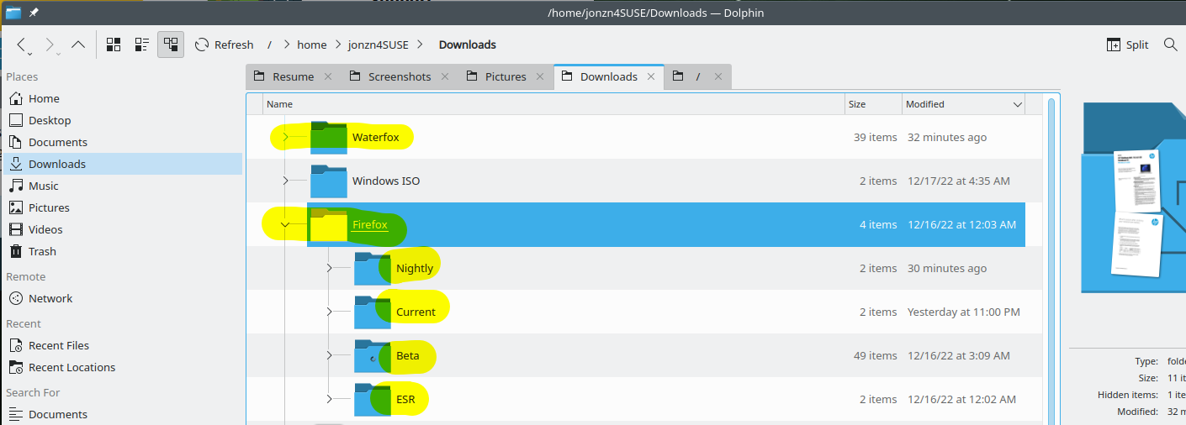This screenshot has height=425, width=1186.
Task: Open the search magnifier icon
Action: [1170, 45]
